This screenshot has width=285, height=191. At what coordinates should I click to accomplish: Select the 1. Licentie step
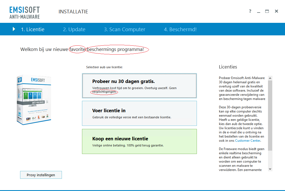pos(33,29)
